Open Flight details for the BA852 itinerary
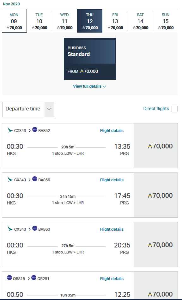Screen dimensions: 182x300 pos(112,130)
